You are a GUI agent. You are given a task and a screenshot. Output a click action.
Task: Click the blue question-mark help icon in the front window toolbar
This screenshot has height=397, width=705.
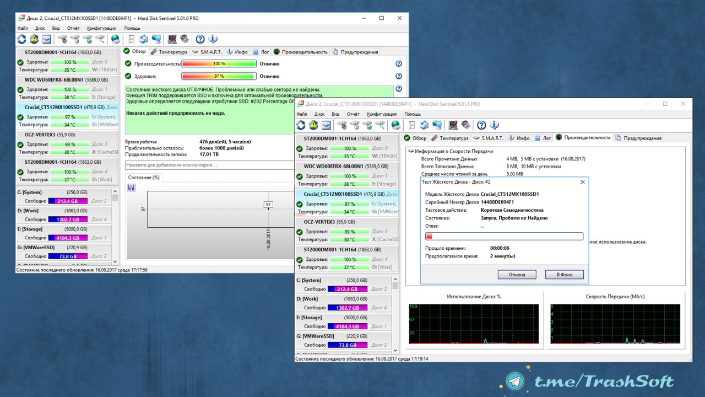[x=481, y=125]
